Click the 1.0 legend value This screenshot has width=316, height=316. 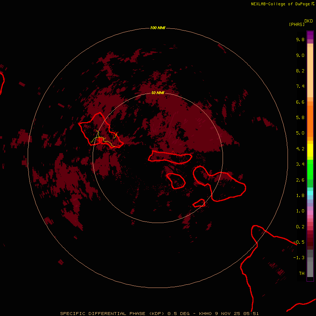click(300, 211)
